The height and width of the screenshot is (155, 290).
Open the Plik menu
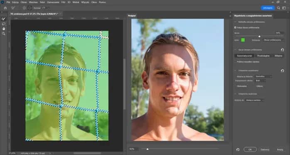point(8,2)
